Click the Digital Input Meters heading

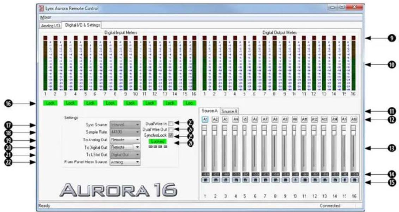121,32
